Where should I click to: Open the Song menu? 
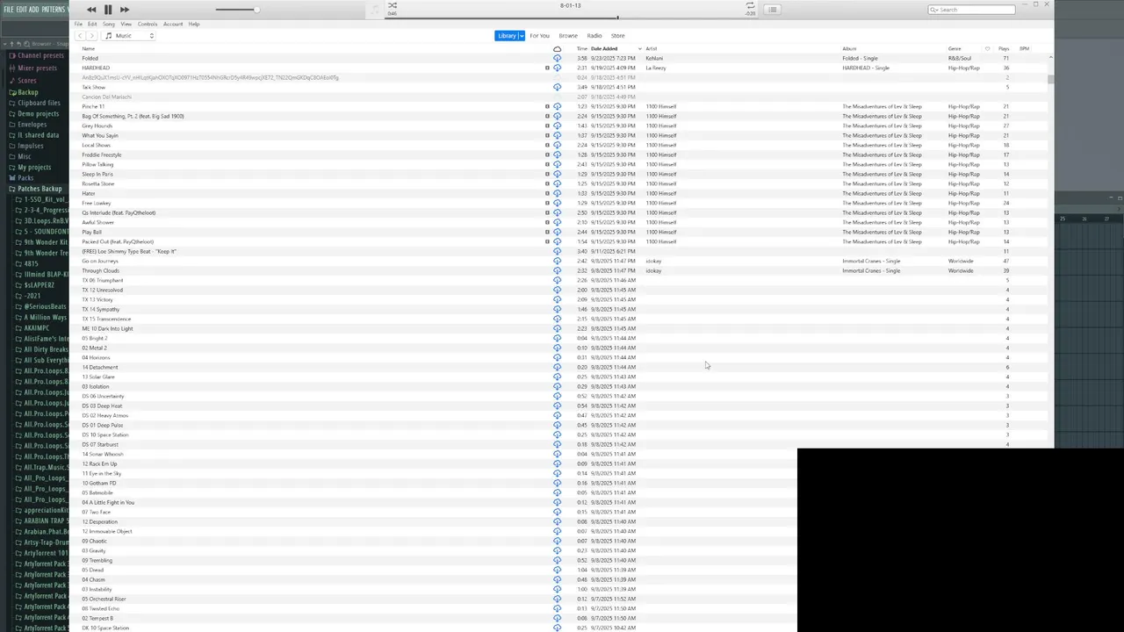pos(109,24)
